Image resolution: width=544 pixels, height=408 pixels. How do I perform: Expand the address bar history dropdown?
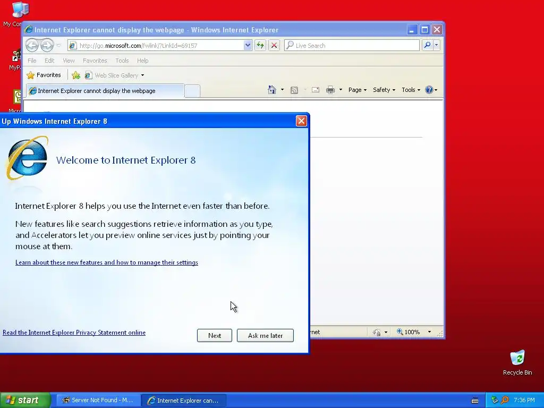coord(248,46)
